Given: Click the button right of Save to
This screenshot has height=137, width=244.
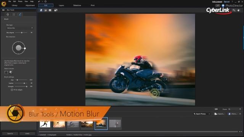Looking at the screenshot, I should 27,134.
